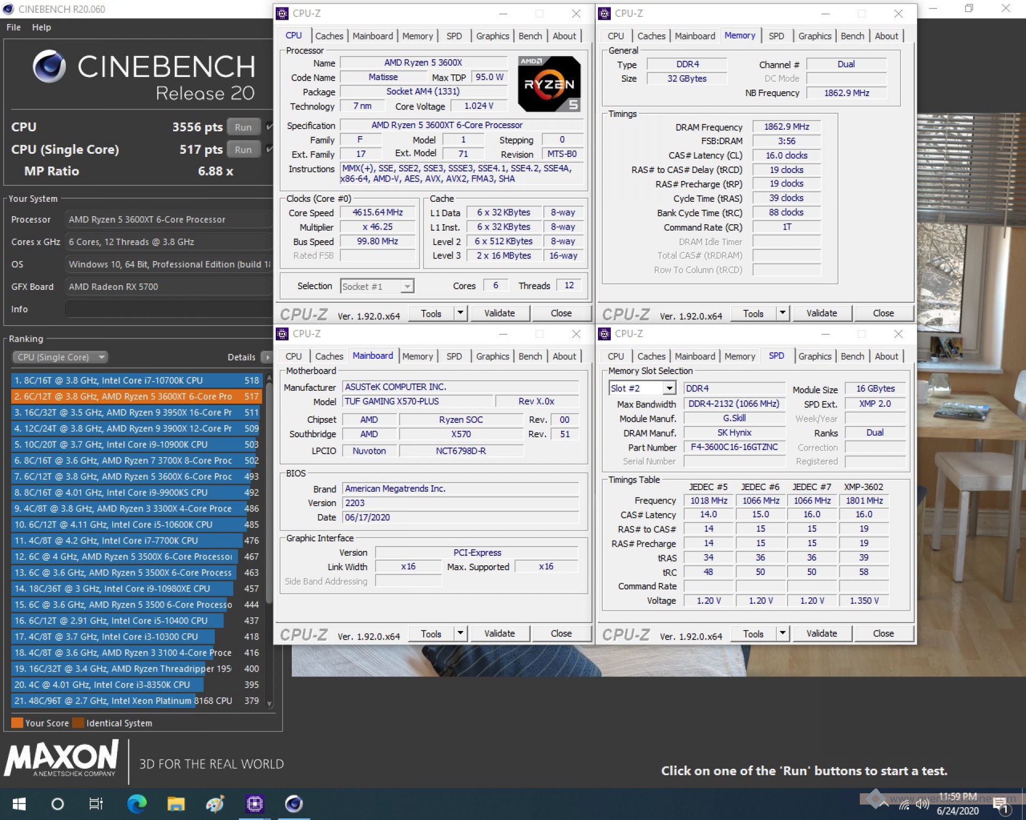The image size is (1026, 820).
Task: Click Cinebench title bar app icon
Action: pos(8,9)
